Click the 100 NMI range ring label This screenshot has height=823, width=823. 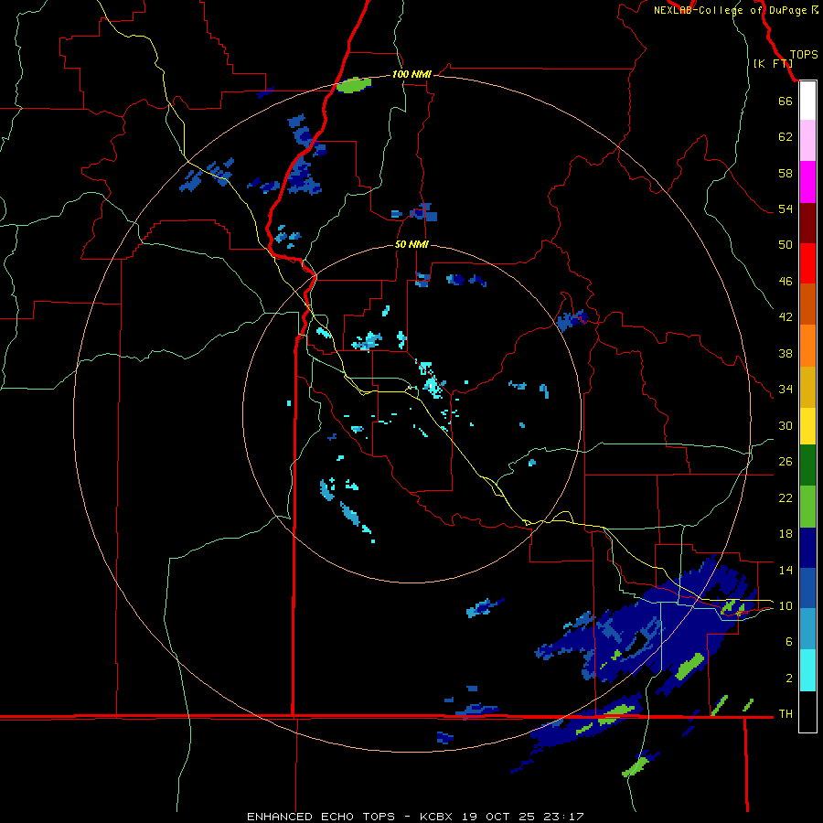coord(411,74)
